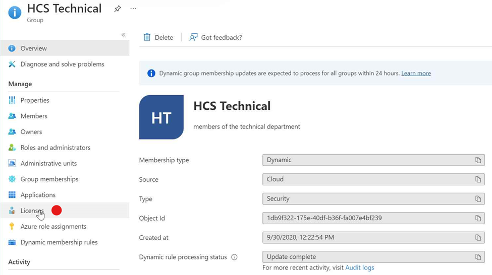Click the Type Security field
Screen dimensions: 492x275
373,199
